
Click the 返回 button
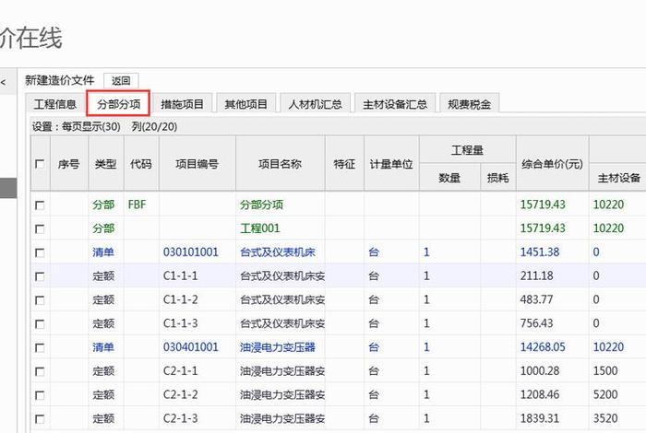(121, 81)
